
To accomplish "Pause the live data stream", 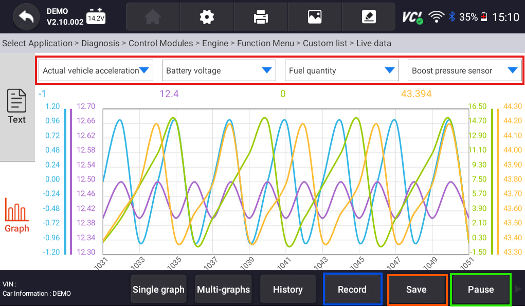I will [x=480, y=289].
